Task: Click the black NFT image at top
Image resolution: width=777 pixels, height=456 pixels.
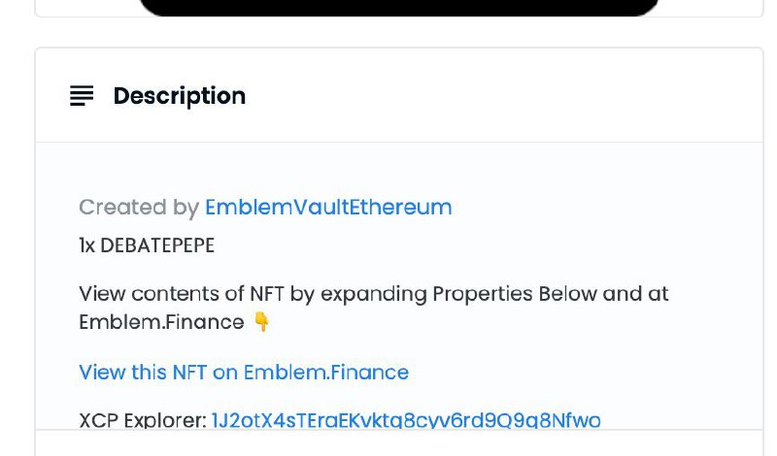Action: [x=399, y=8]
